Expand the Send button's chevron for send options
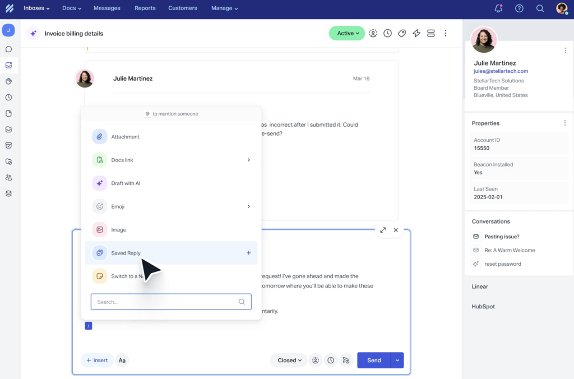The image size is (574, 379). [396, 360]
